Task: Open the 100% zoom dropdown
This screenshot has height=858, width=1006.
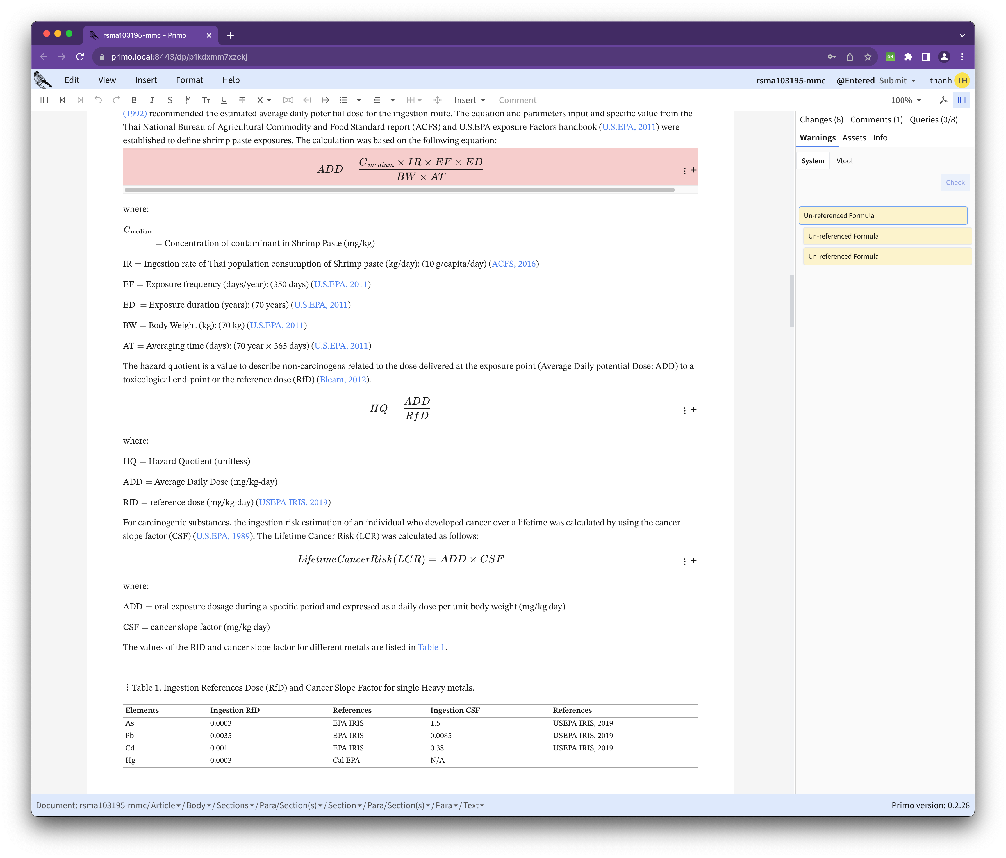Action: point(905,100)
